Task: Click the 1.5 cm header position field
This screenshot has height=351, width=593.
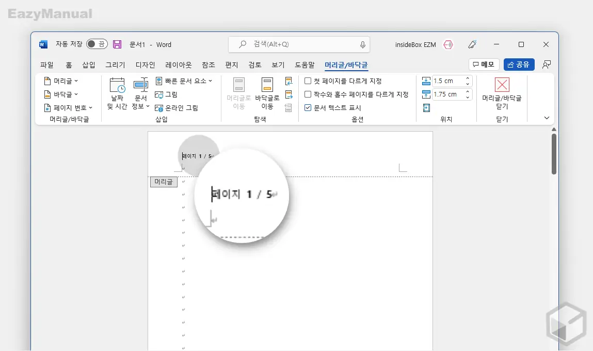Action: point(448,81)
